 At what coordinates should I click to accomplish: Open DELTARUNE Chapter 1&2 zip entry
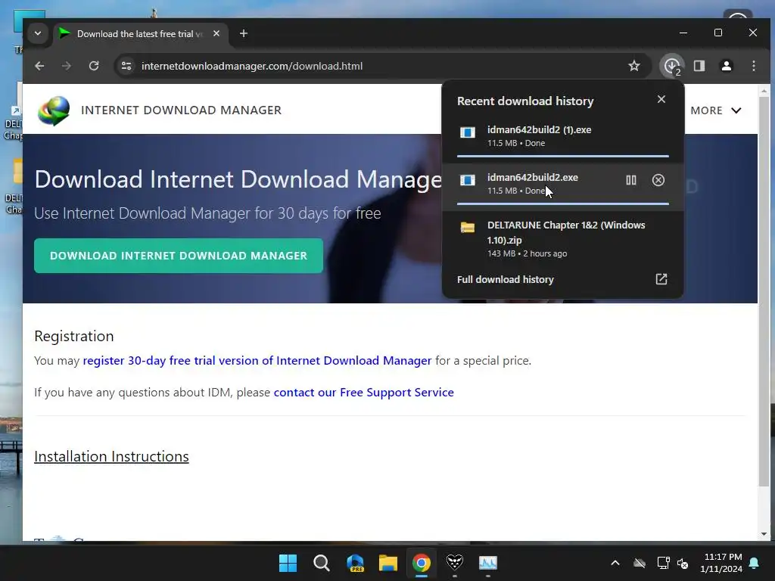point(563,238)
